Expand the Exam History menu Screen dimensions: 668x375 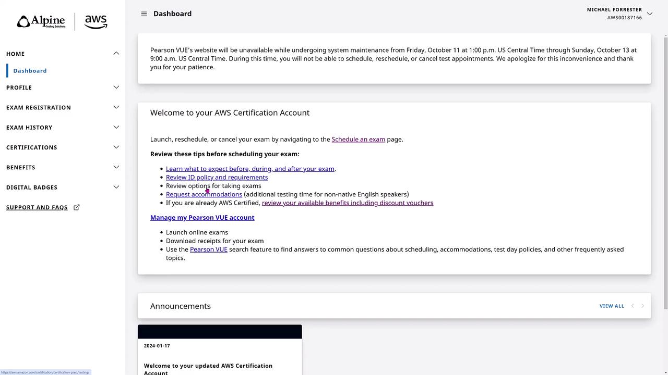click(x=116, y=128)
